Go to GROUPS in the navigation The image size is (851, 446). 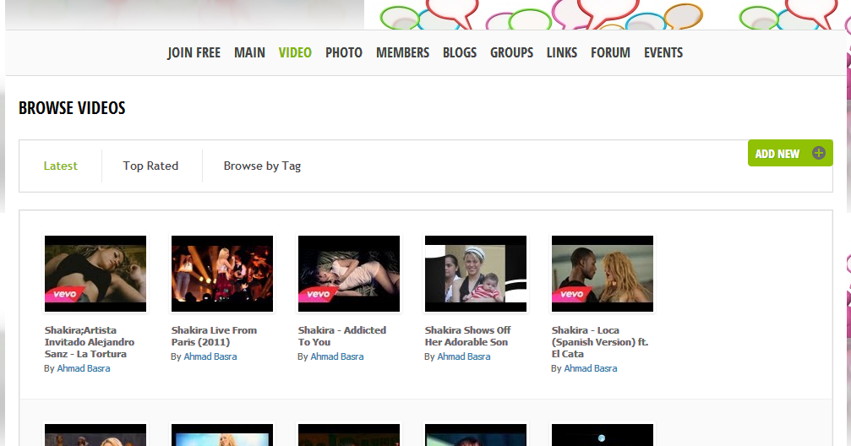tap(512, 52)
